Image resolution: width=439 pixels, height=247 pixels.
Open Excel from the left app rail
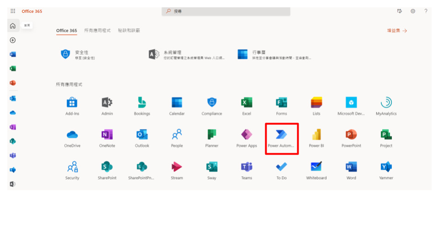[13, 69]
